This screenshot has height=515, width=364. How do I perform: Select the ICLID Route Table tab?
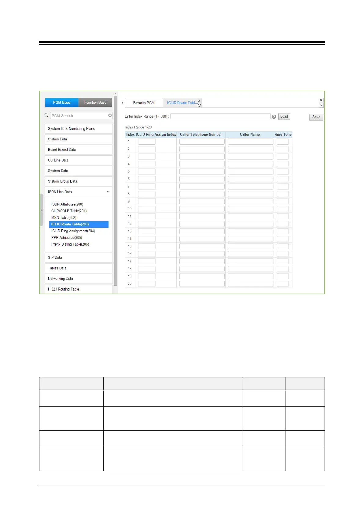[x=182, y=103]
